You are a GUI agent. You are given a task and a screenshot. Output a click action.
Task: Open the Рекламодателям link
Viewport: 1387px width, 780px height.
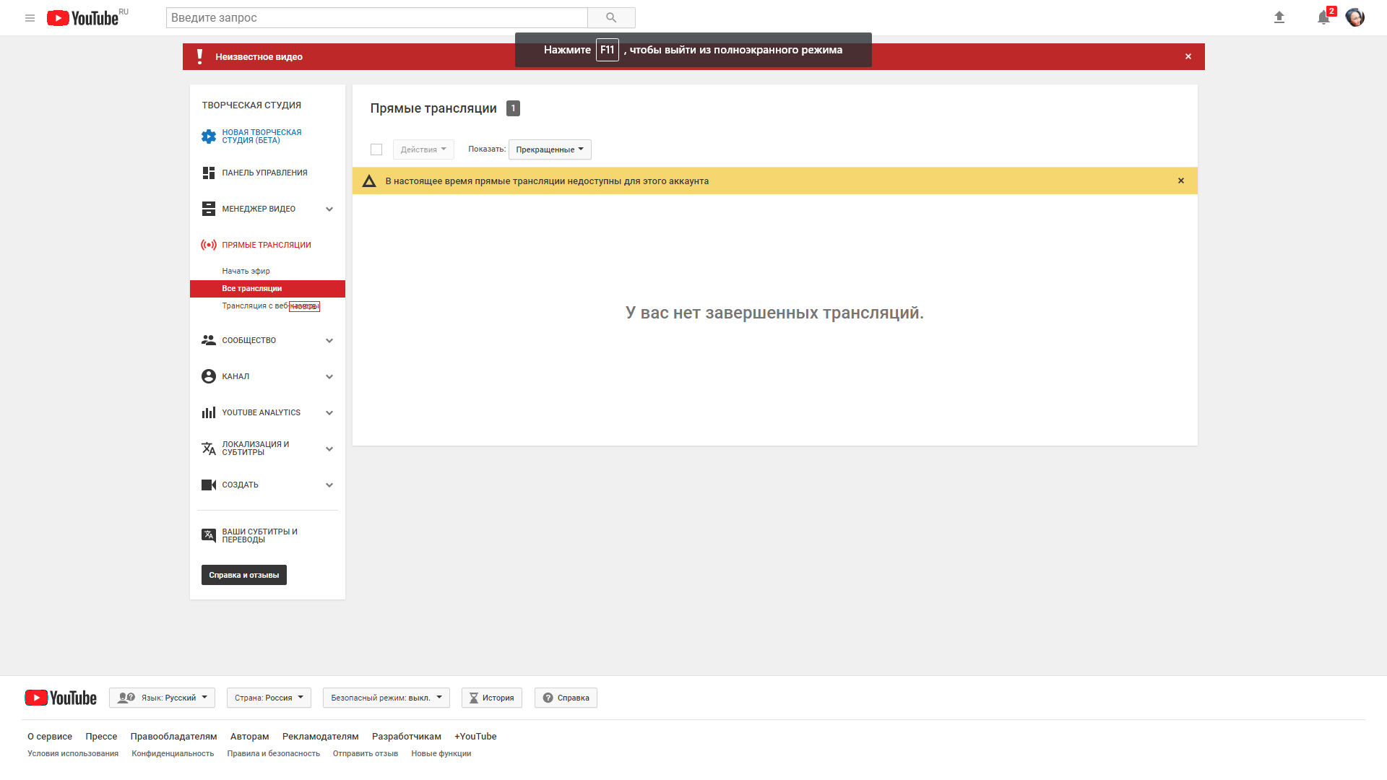pyautogui.click(x=320, y=736)
